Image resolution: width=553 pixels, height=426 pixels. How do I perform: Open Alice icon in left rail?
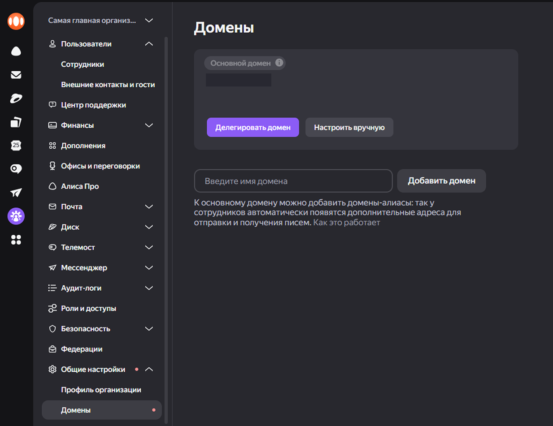tap(16, 51)
